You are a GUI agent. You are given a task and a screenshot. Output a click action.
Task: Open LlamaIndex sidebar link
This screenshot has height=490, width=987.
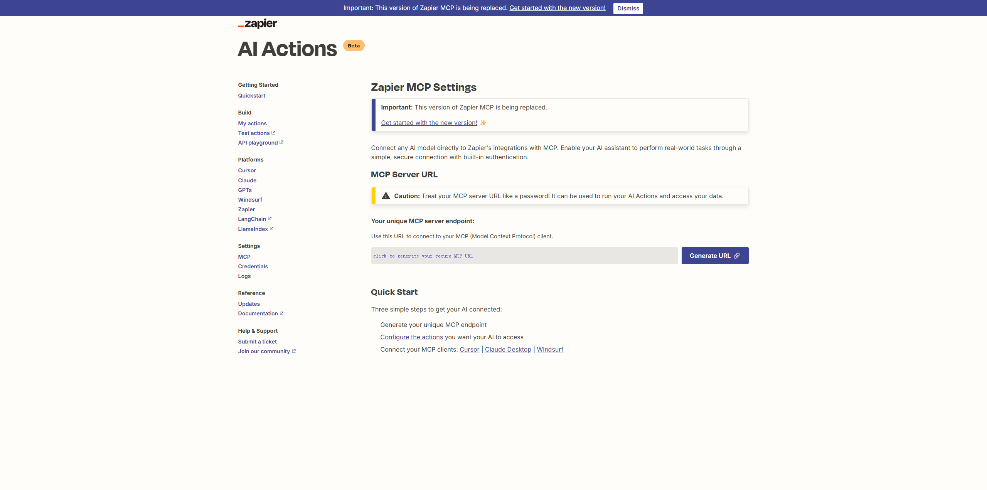(253, 229)
